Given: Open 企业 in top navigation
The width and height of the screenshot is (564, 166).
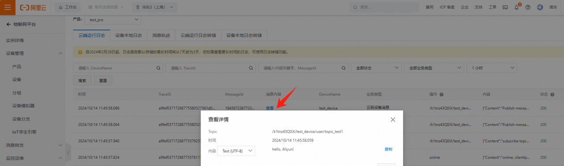Looking at the screenshot, I should [x=464, y=7].
